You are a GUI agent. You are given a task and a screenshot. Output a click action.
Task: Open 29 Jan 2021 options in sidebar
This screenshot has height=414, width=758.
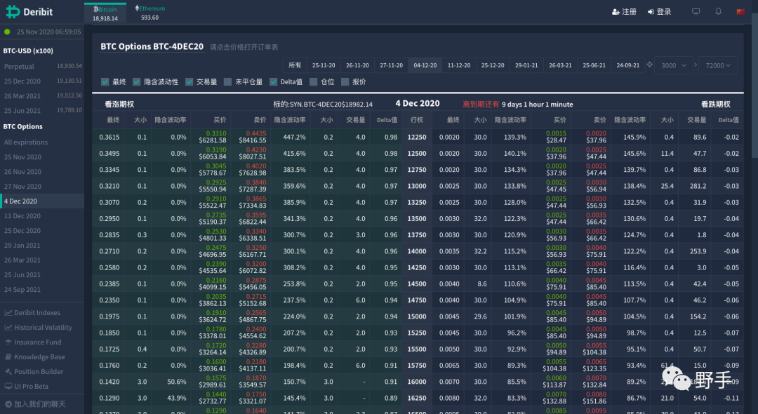tap(22, 246)
